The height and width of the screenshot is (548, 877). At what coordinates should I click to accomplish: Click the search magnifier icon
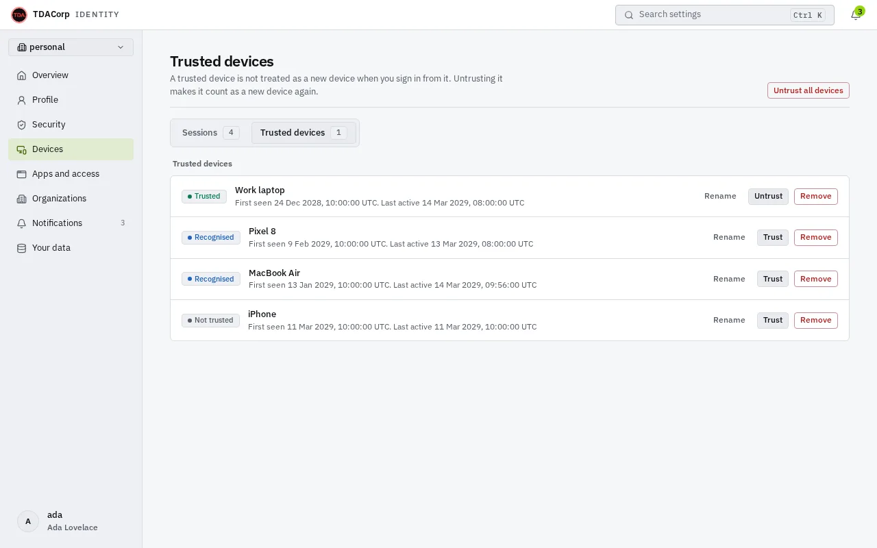(629, 14)
